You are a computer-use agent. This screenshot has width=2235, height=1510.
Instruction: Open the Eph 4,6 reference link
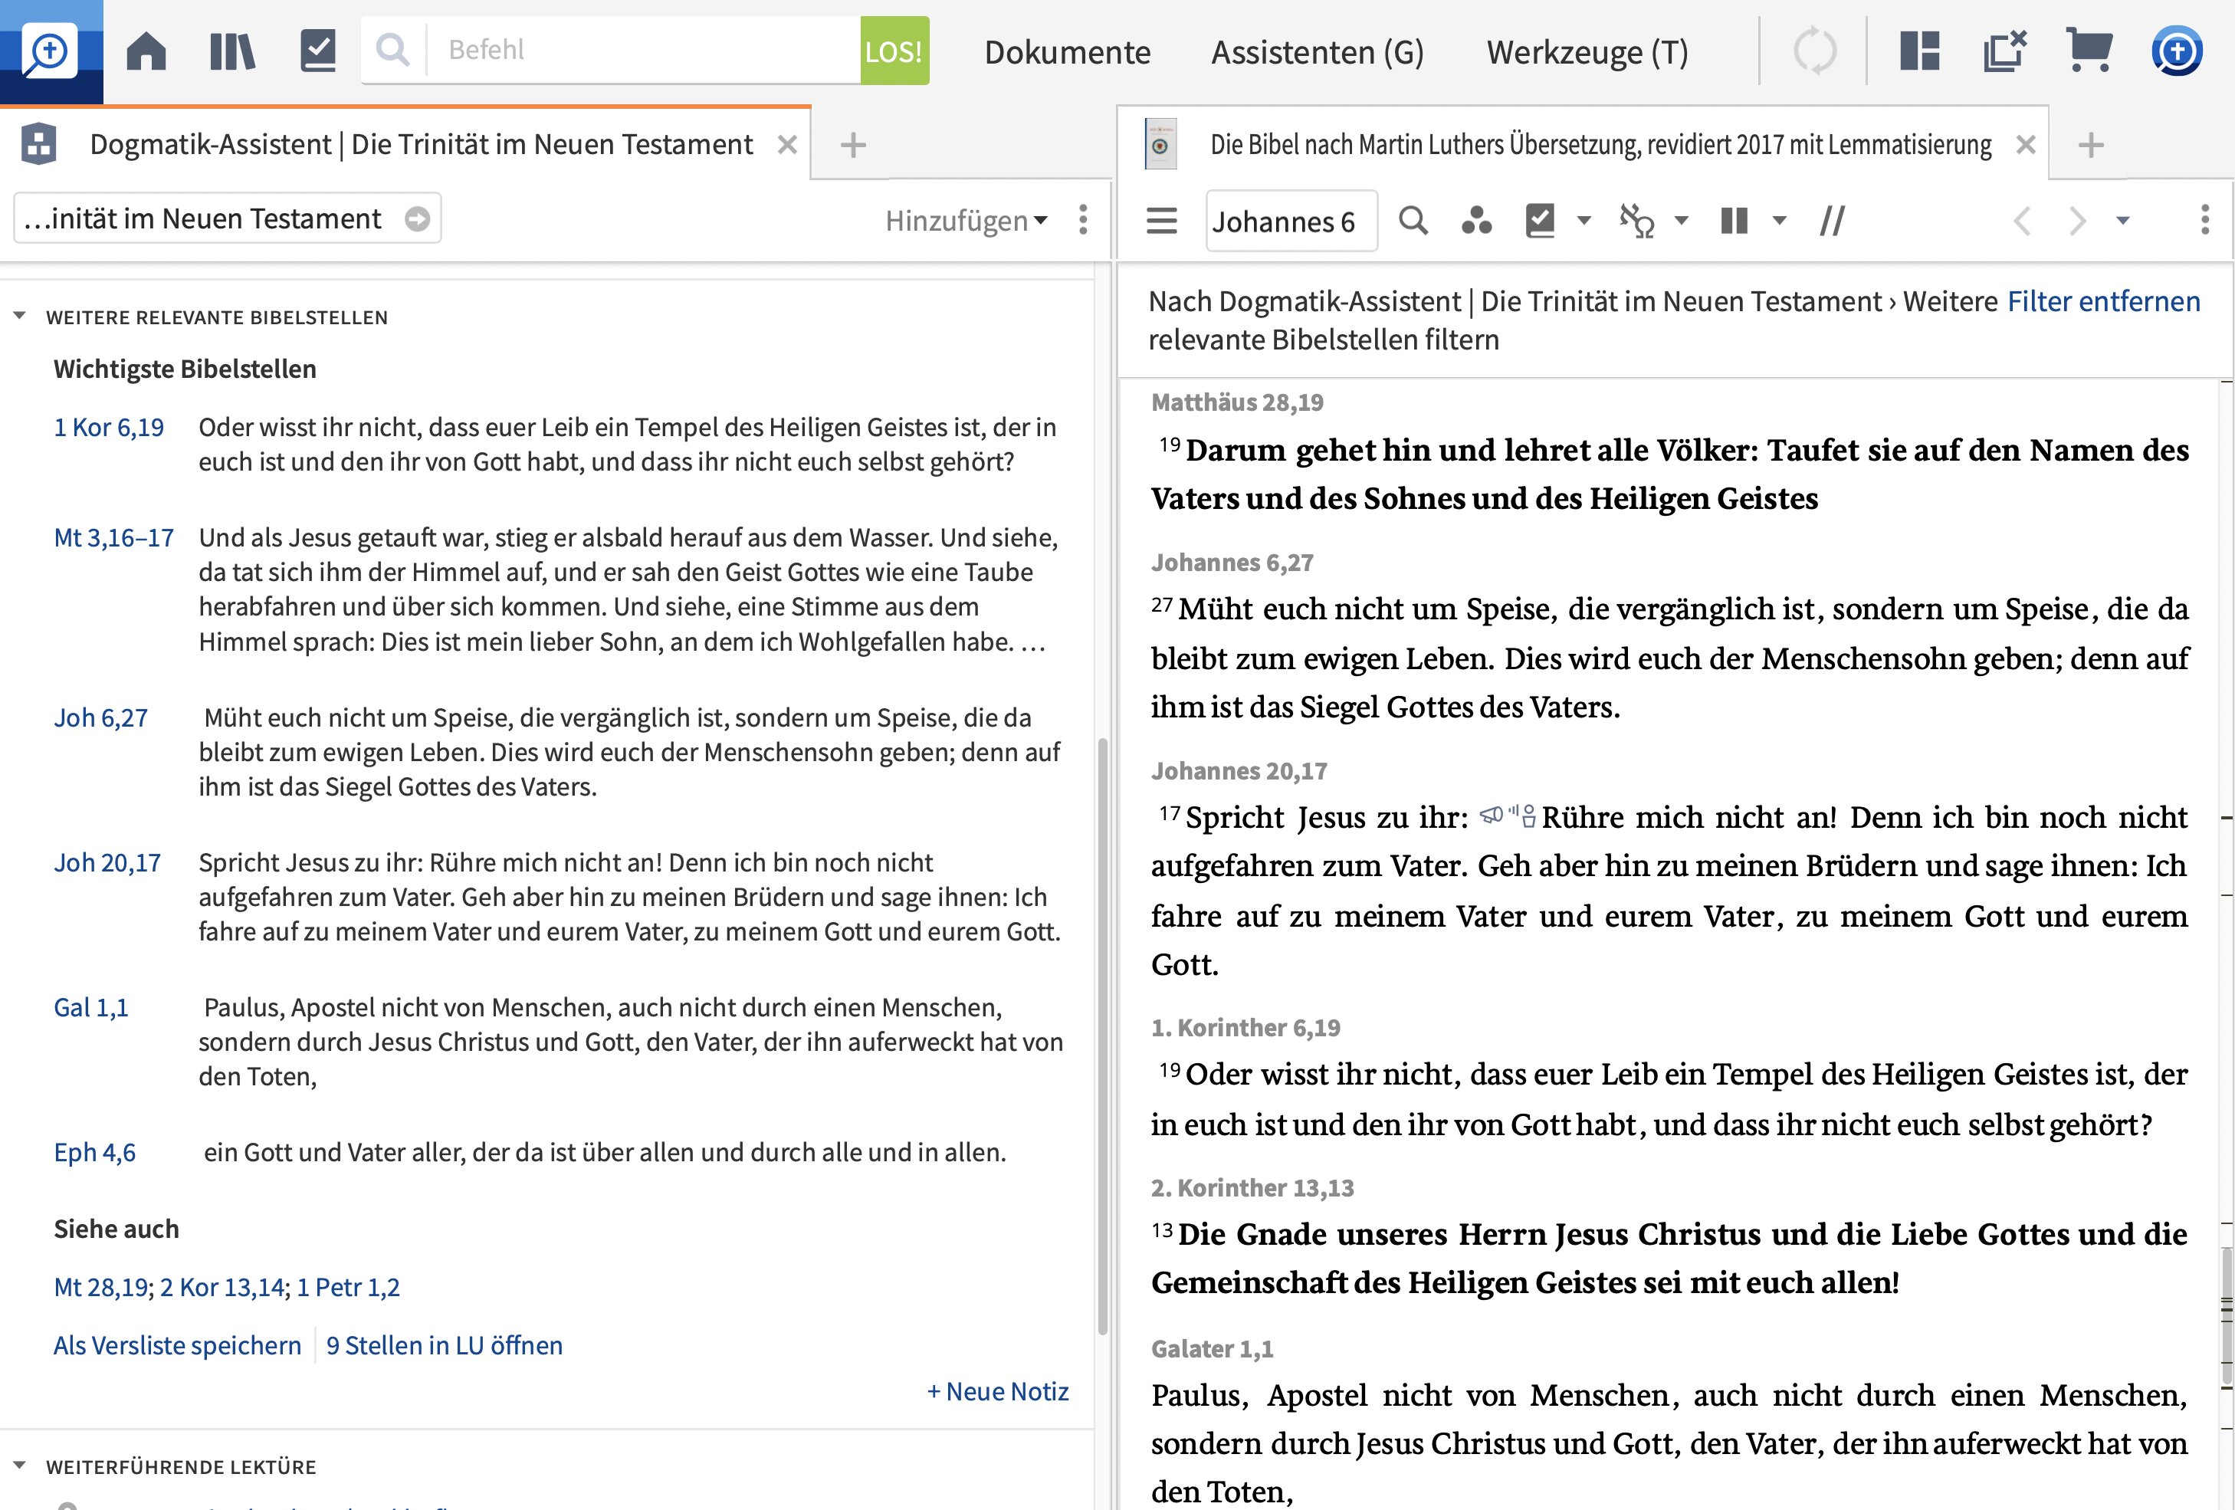(94, 1153)
